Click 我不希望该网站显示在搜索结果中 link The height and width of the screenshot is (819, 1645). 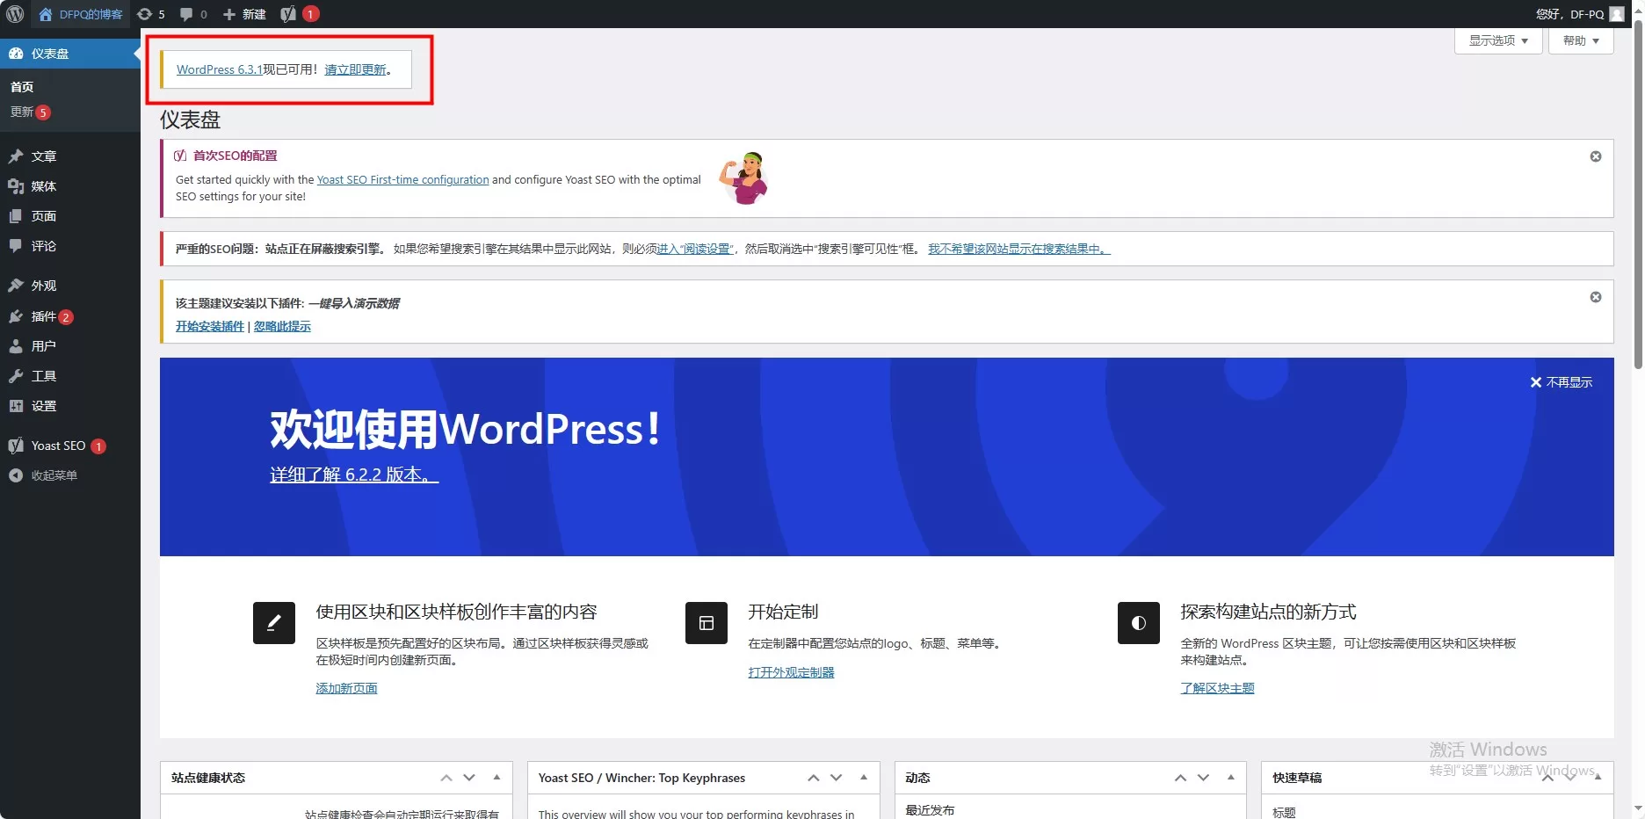pos(1019,249)
